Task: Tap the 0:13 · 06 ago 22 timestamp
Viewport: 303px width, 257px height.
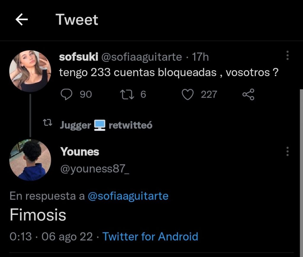Action: point(51,237)
